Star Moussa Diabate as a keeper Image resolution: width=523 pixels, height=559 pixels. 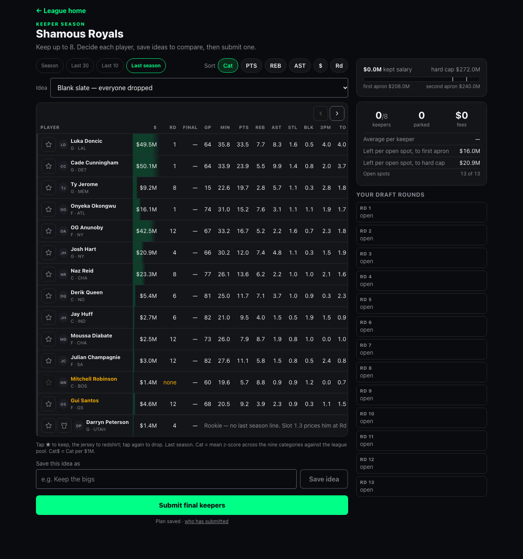49,339
